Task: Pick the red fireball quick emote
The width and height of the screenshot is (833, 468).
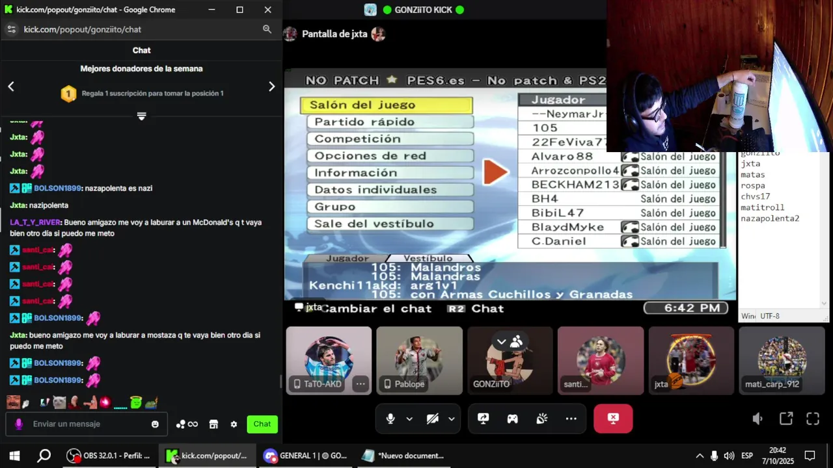Action: (105, 402)
